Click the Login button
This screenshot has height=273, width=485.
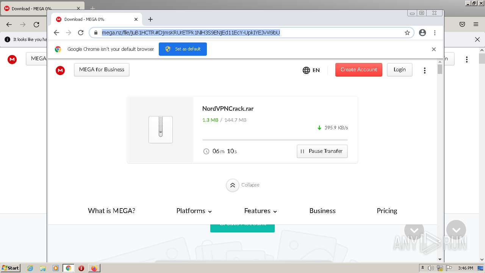point(399,70)
